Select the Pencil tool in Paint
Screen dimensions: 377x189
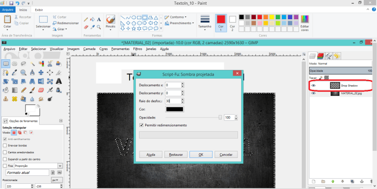tap(86, 20)
